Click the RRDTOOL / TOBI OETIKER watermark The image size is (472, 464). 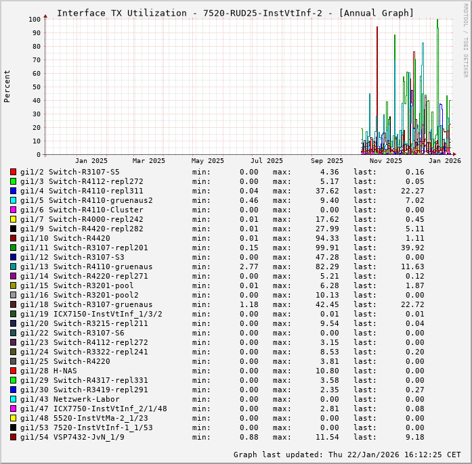tap(465, 39)
